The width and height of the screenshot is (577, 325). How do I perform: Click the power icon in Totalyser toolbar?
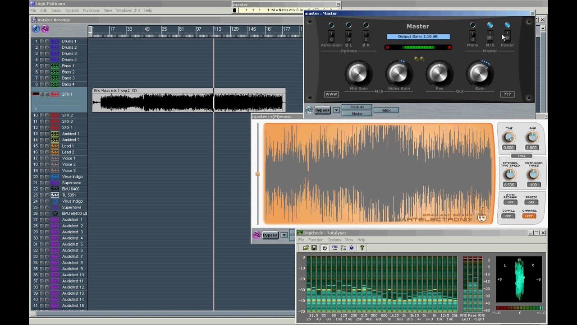[x=324, y=248]
